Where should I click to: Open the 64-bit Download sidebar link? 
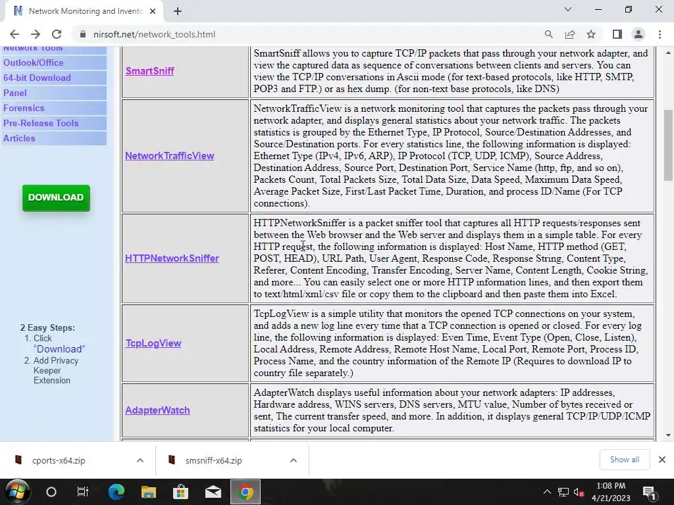click(x=37, y=78)
